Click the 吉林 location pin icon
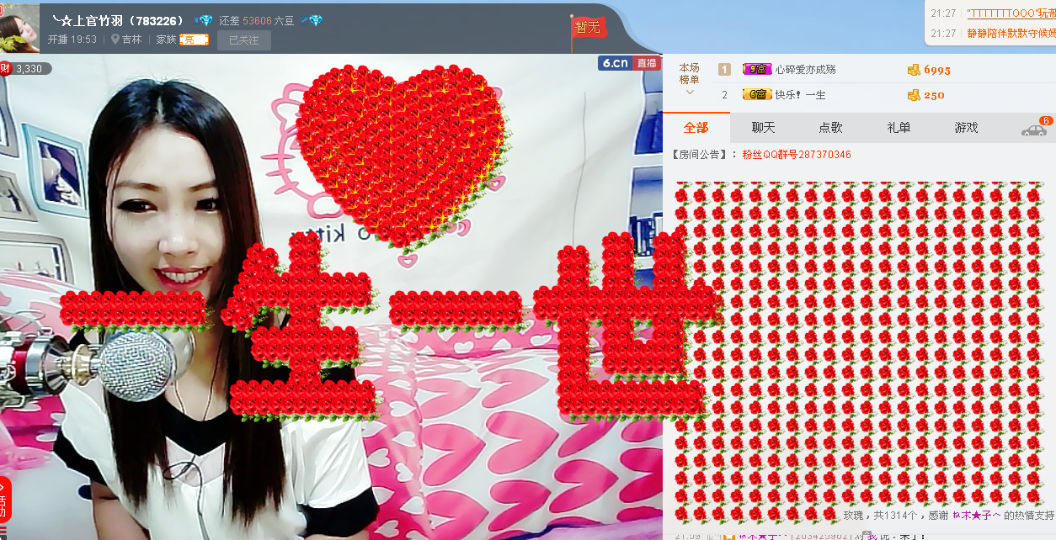 coord(115,40)
